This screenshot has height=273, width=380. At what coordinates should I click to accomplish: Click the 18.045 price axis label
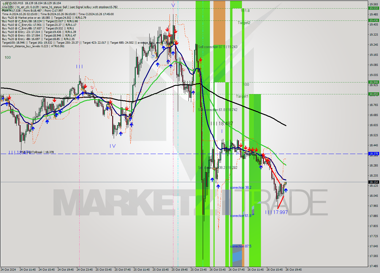pyautogui.click(x=373, y=196)
